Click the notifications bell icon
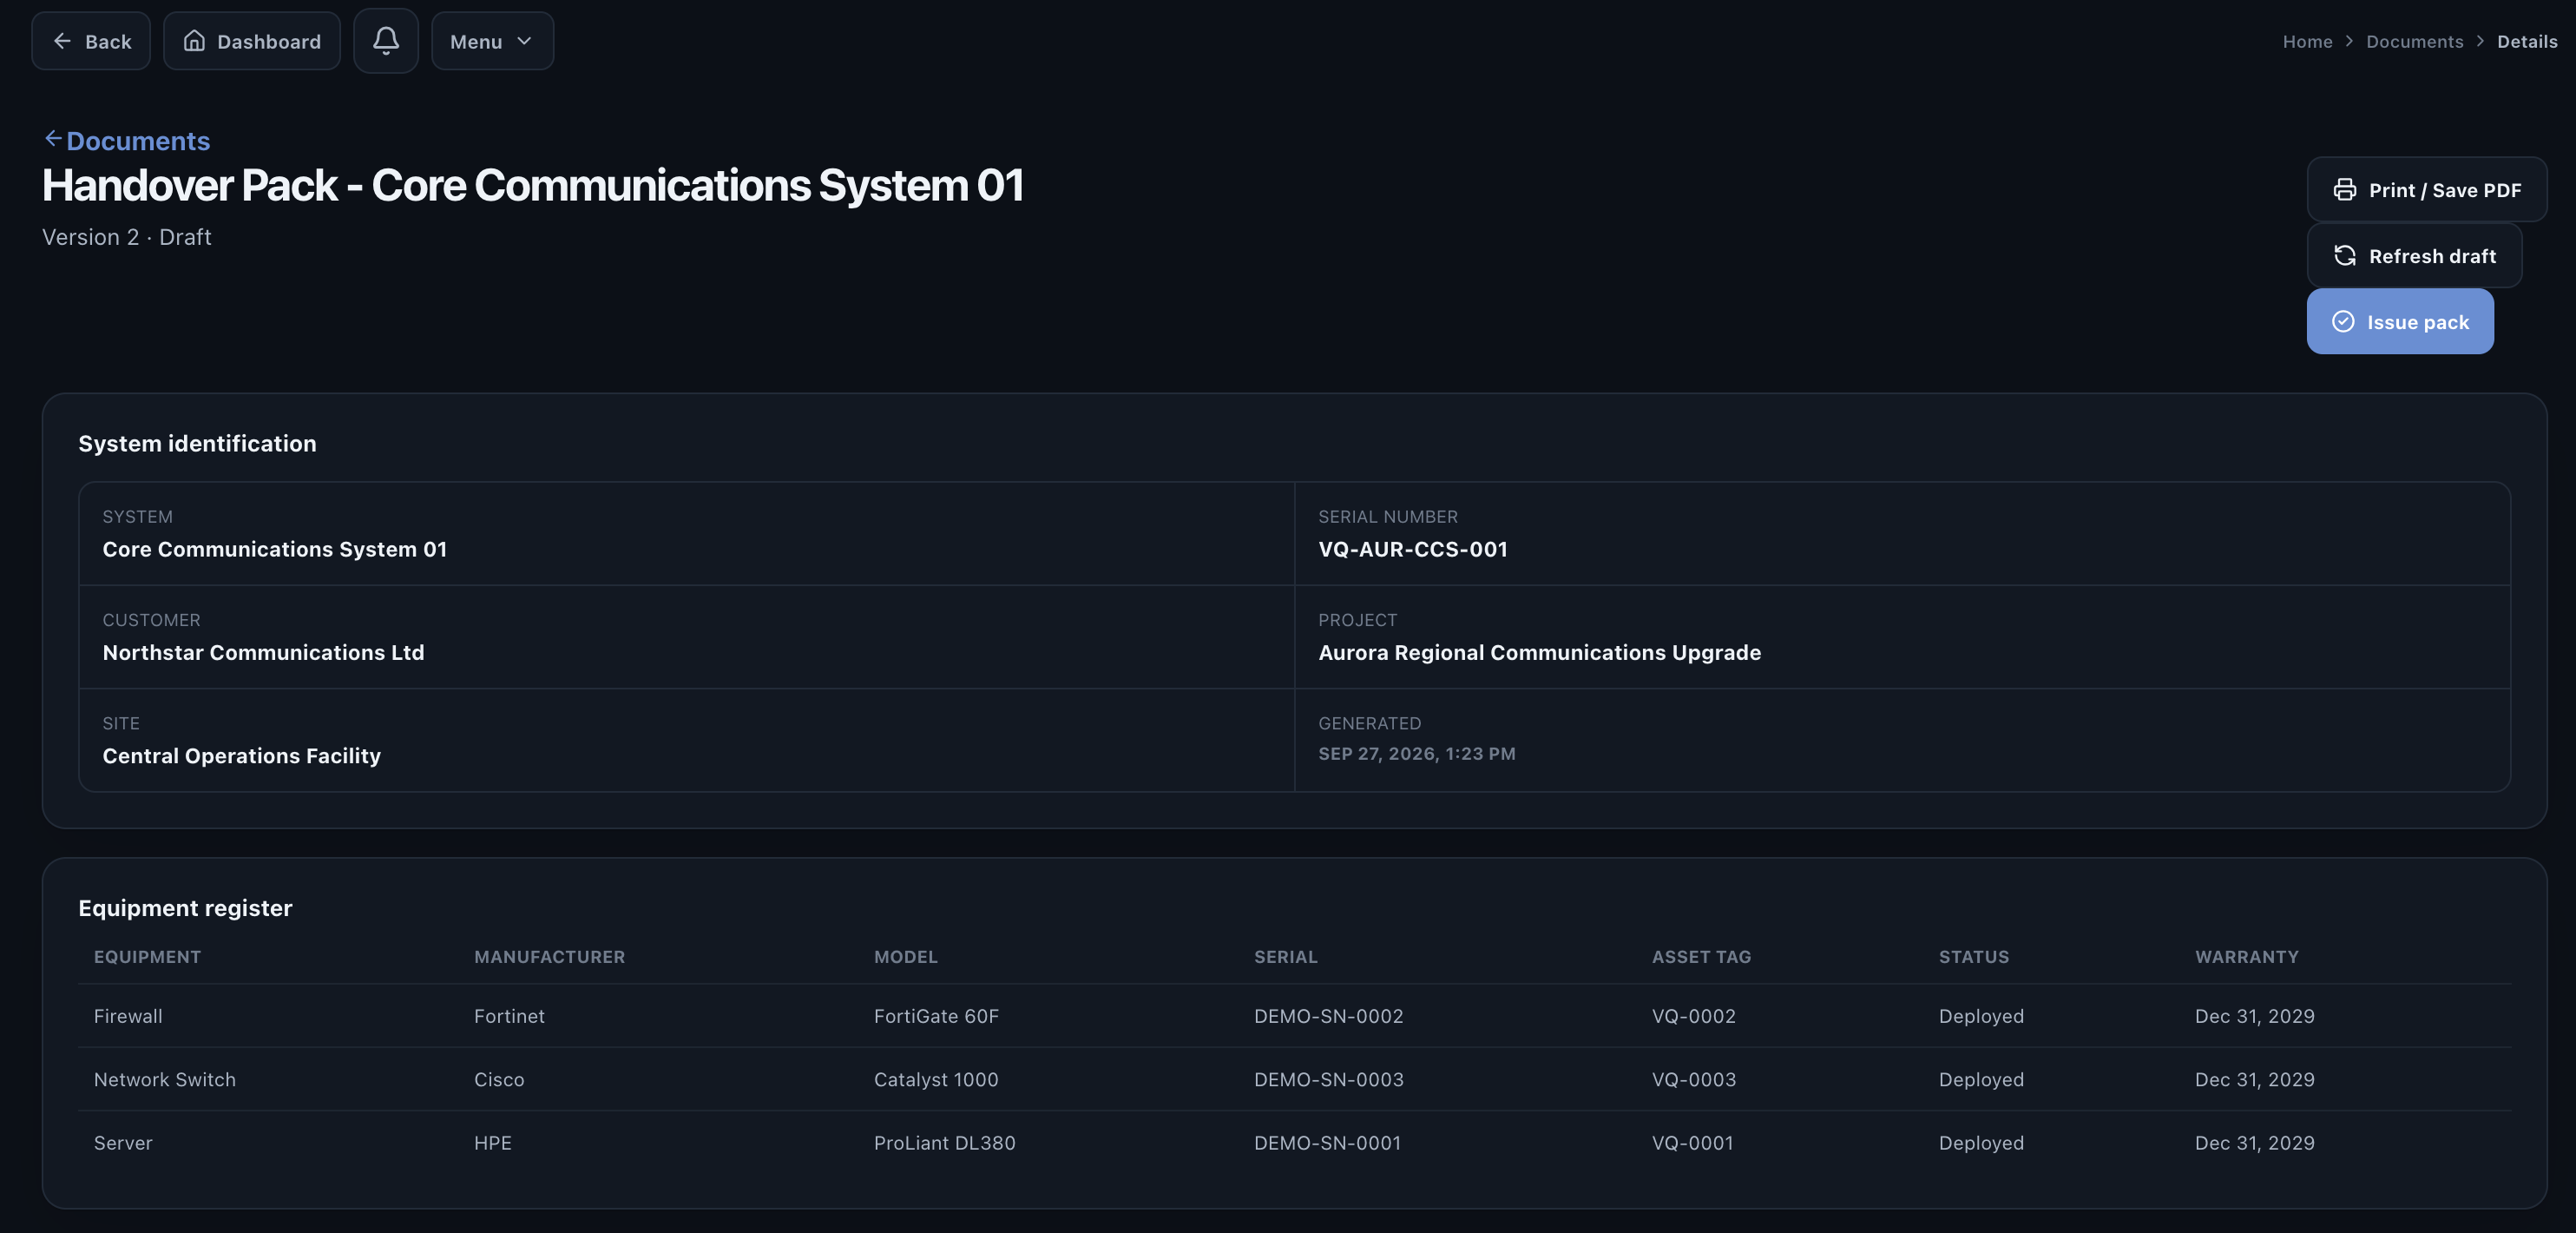Viewport: 2576px width, 1233px height. [x=385, y=41]
